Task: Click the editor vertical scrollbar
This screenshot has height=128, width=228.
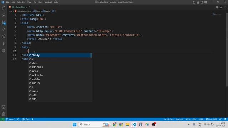Action: click(227, 49)
